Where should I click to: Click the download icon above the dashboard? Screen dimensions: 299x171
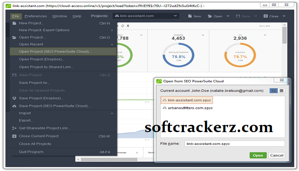point(128,26)
